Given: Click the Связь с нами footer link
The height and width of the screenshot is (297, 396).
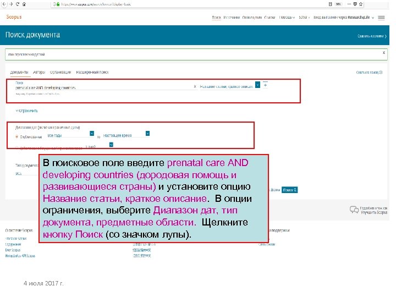Looking at the screenshot, I should click(x=267, y=244).
